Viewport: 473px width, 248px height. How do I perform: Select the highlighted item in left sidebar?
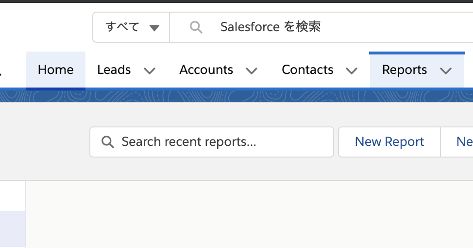(x=13, y=229)
